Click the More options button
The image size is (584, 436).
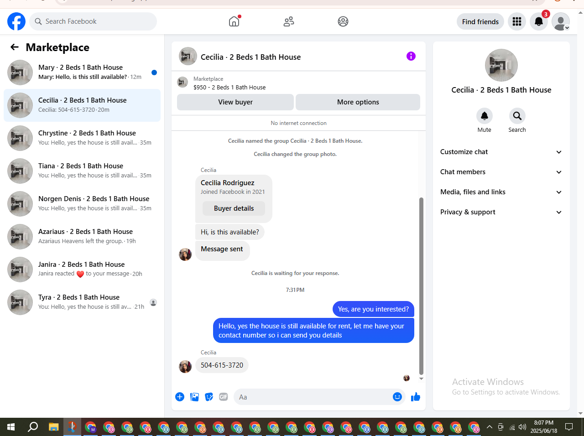tap(358, 102)
